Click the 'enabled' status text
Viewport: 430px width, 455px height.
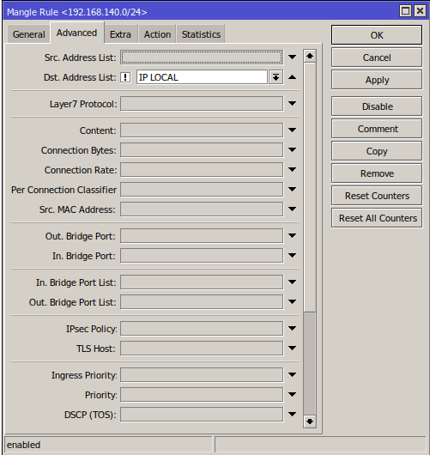point(23,445)
